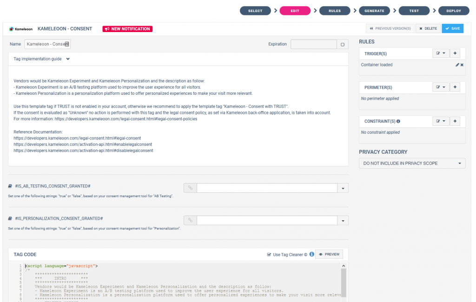Screen dimensions: 476x302
Task: Go to the Deploy step
Action: pos(453,11)
